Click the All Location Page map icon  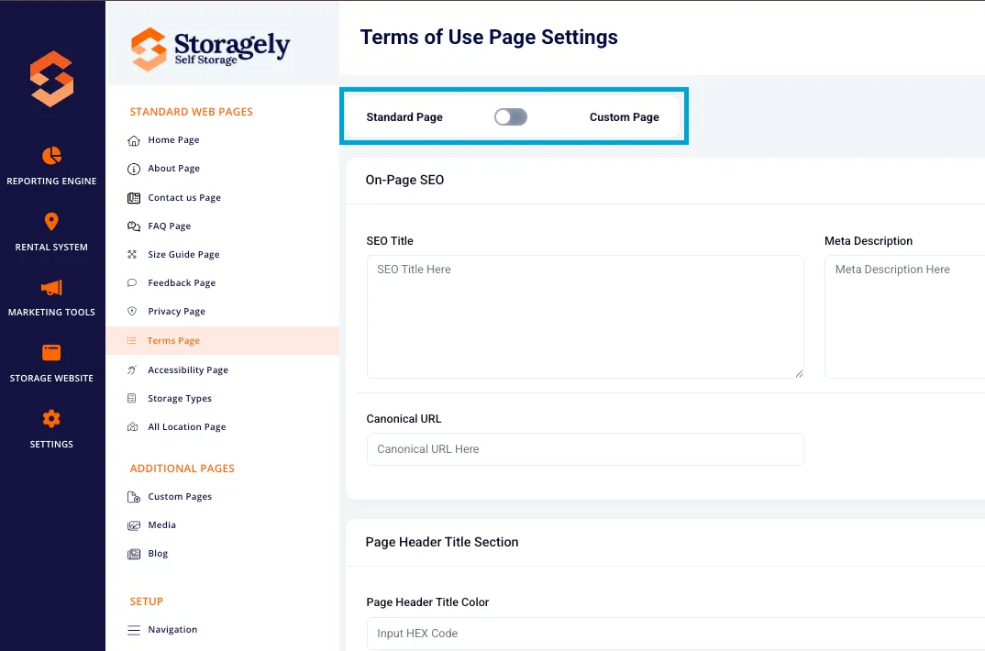point(133,427)
